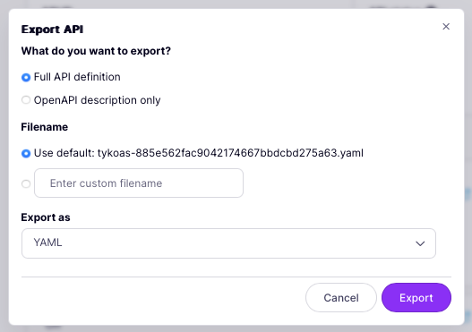Screen dimensions: 472x332
Task: Click the purple Export button
Action: coord(416,297)
